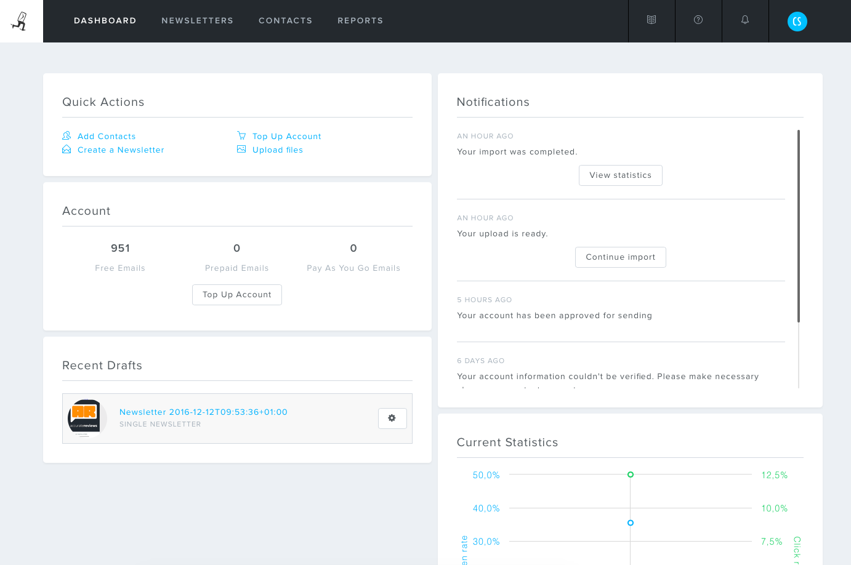
Task: Click the shopping cart icon beside Top Up Account
Action: coord(241,136)
